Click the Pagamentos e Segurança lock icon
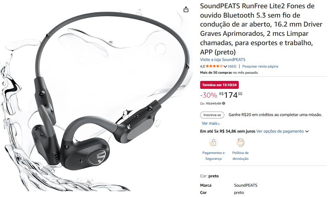Screen dimensions: 333x197 213,143
